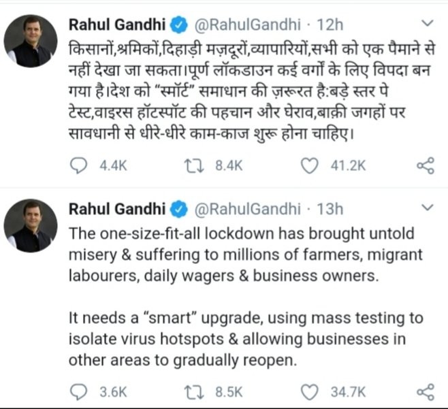Retweet the Hindi tweet
The width and height of the screenshot is (448, 409).
tap(194, 166)
